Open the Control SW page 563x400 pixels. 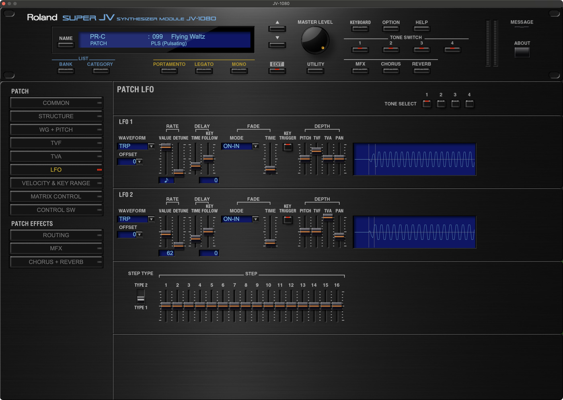click(56, 210)
